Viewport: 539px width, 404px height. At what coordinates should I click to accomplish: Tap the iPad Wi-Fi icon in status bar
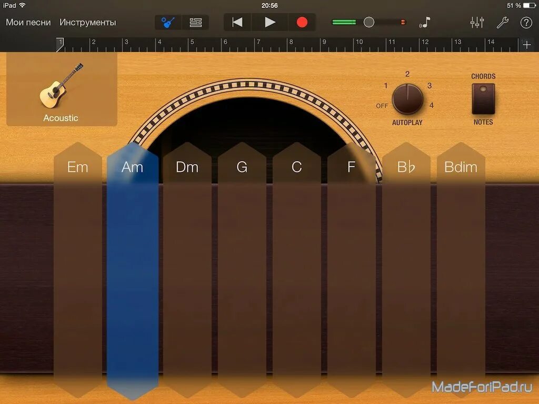[x=22, y=5]
